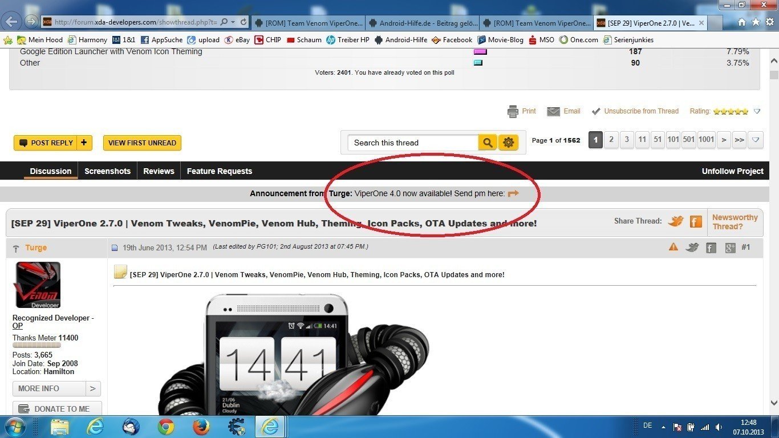Follow the orange arrow in the announcement
The width and height of the screenshot is (779, 438).
pyautogui.click(x=513, y=193)
